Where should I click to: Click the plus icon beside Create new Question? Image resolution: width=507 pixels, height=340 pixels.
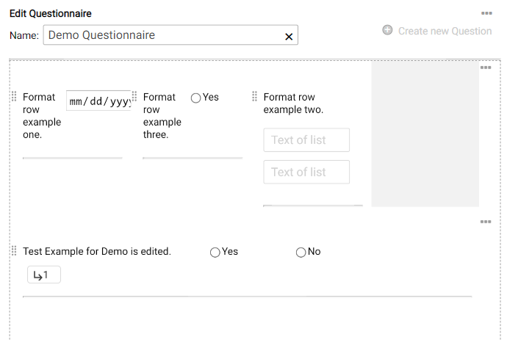point(387,30)
